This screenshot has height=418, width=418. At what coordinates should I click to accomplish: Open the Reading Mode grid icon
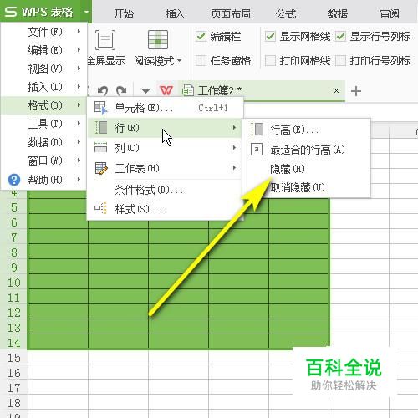pyautogui.click(x=158, y=40)
